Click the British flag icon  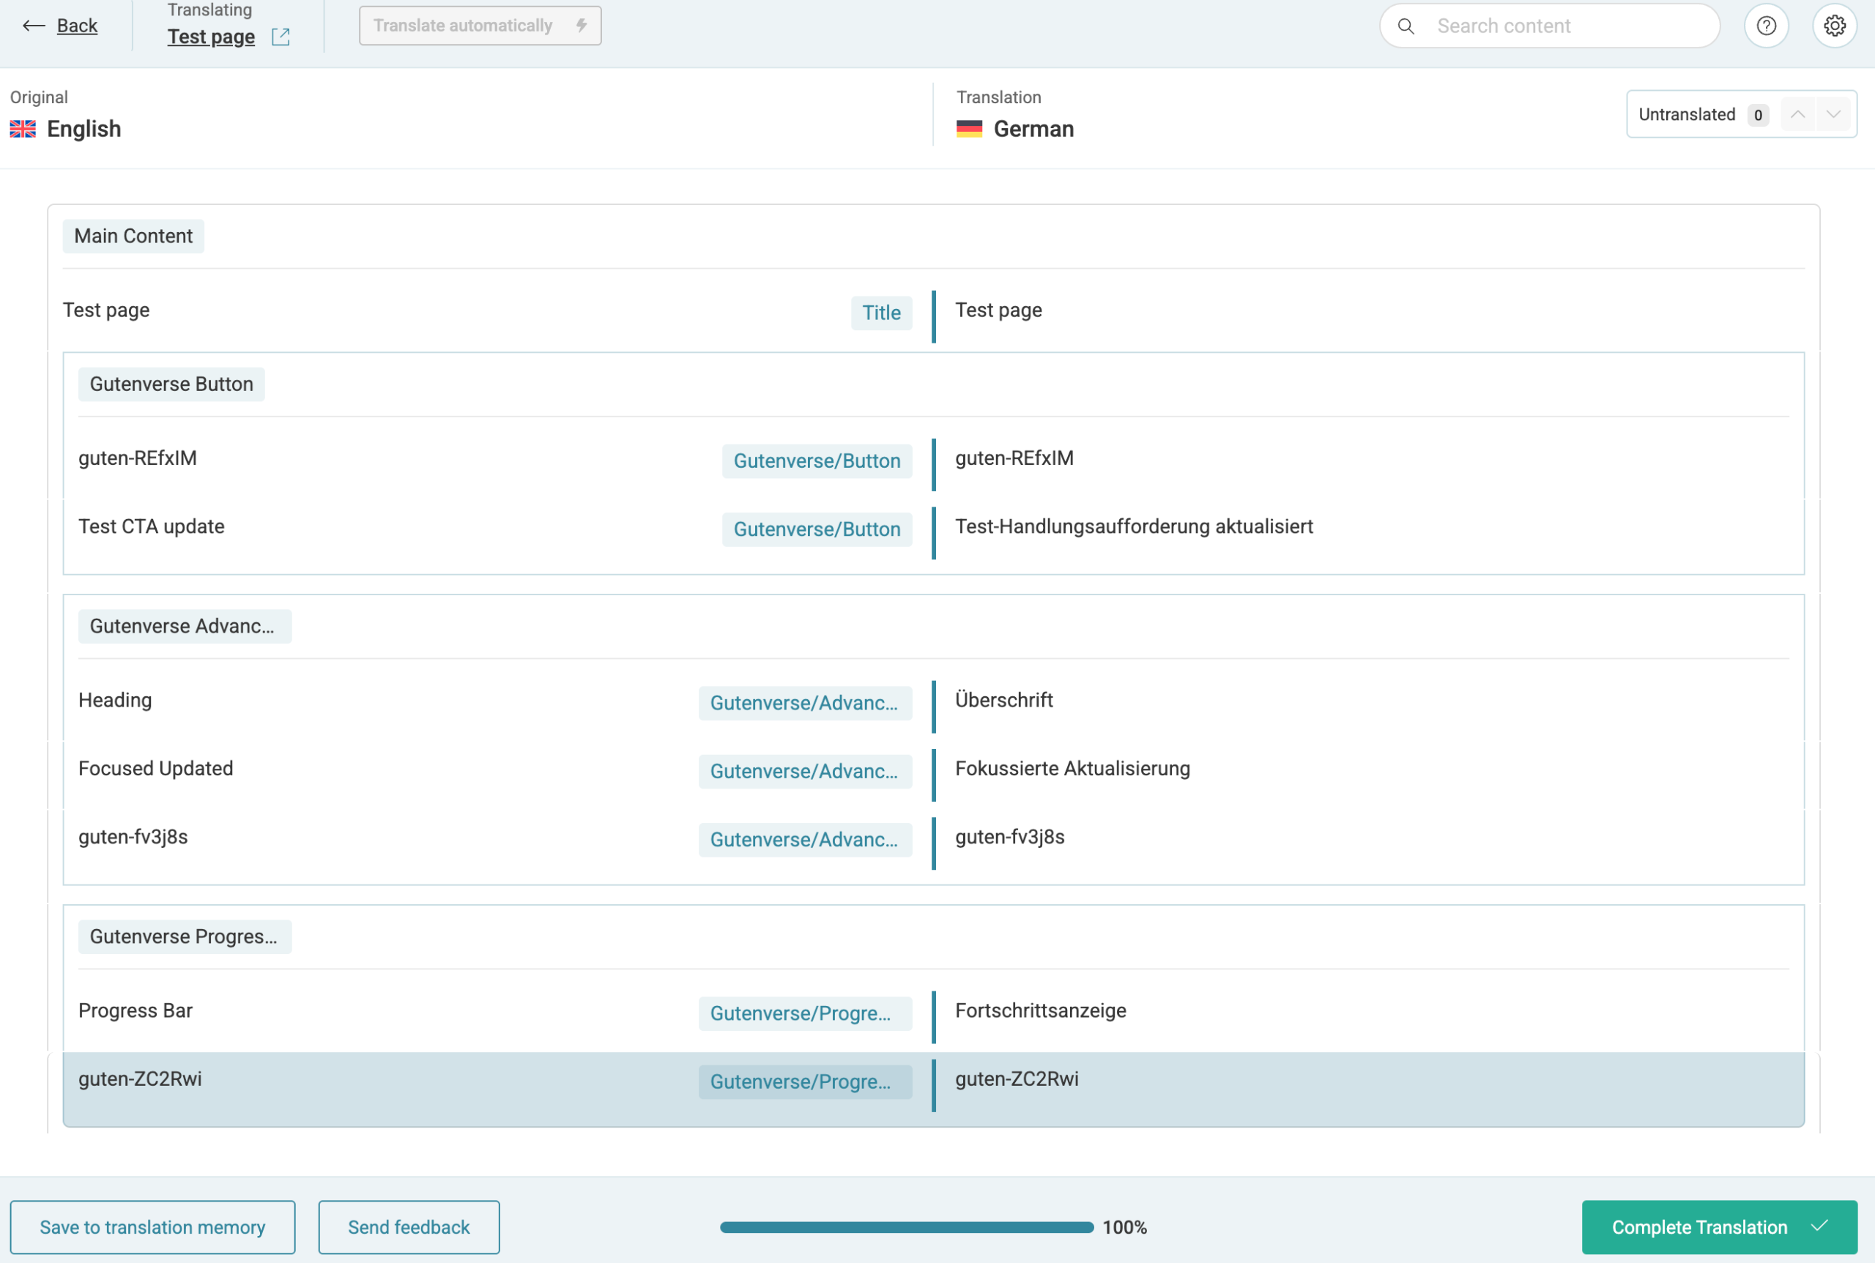coord(23,129)
